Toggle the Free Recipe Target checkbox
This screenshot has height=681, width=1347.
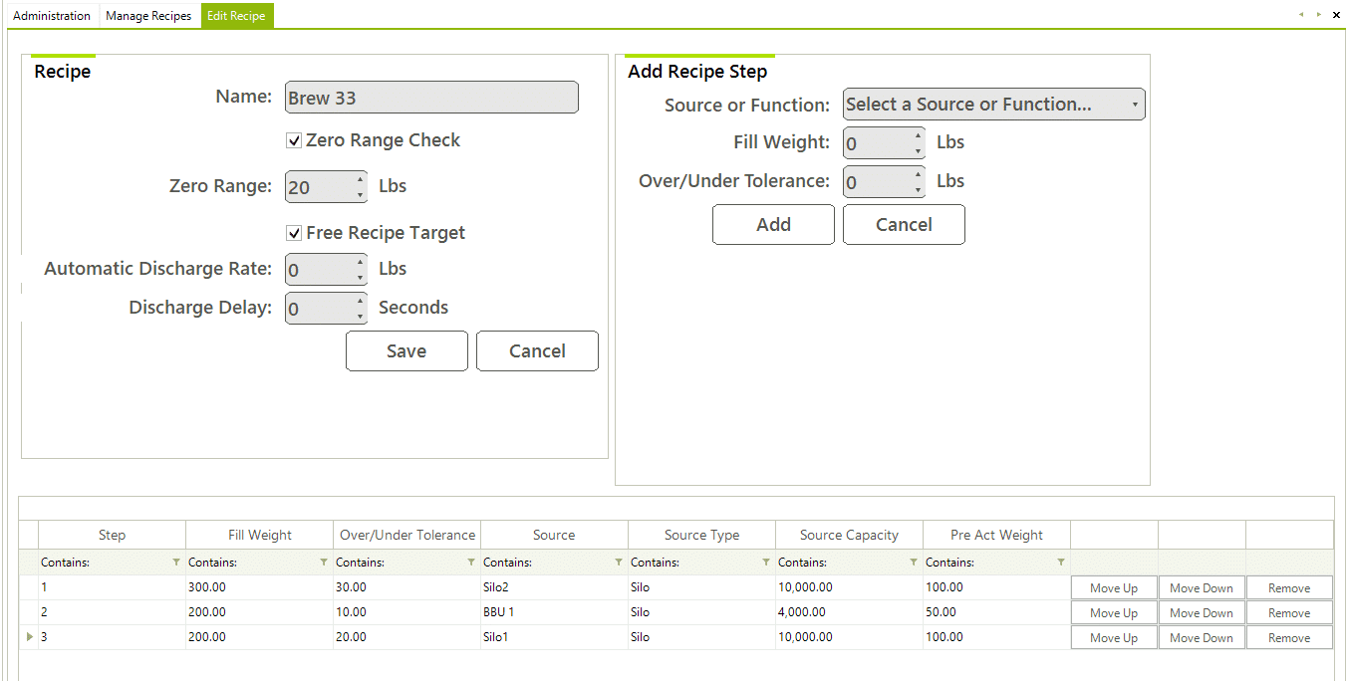(294, 233)
